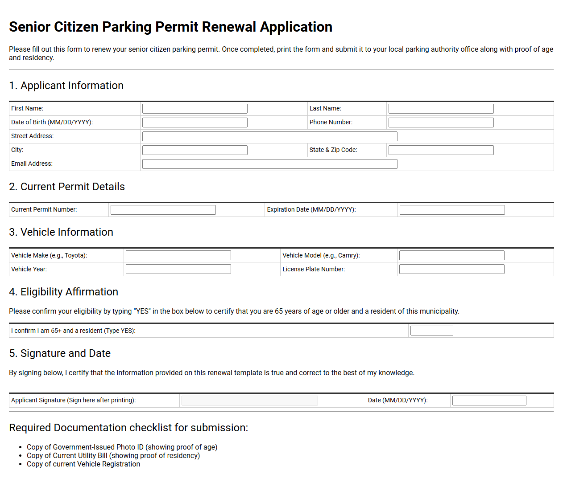Image resolution: width=563 pixels, height=499 pixels.
Task: Click 'I confirm I am 65+ and a resident' label
Action: click(x=73, y=331)
